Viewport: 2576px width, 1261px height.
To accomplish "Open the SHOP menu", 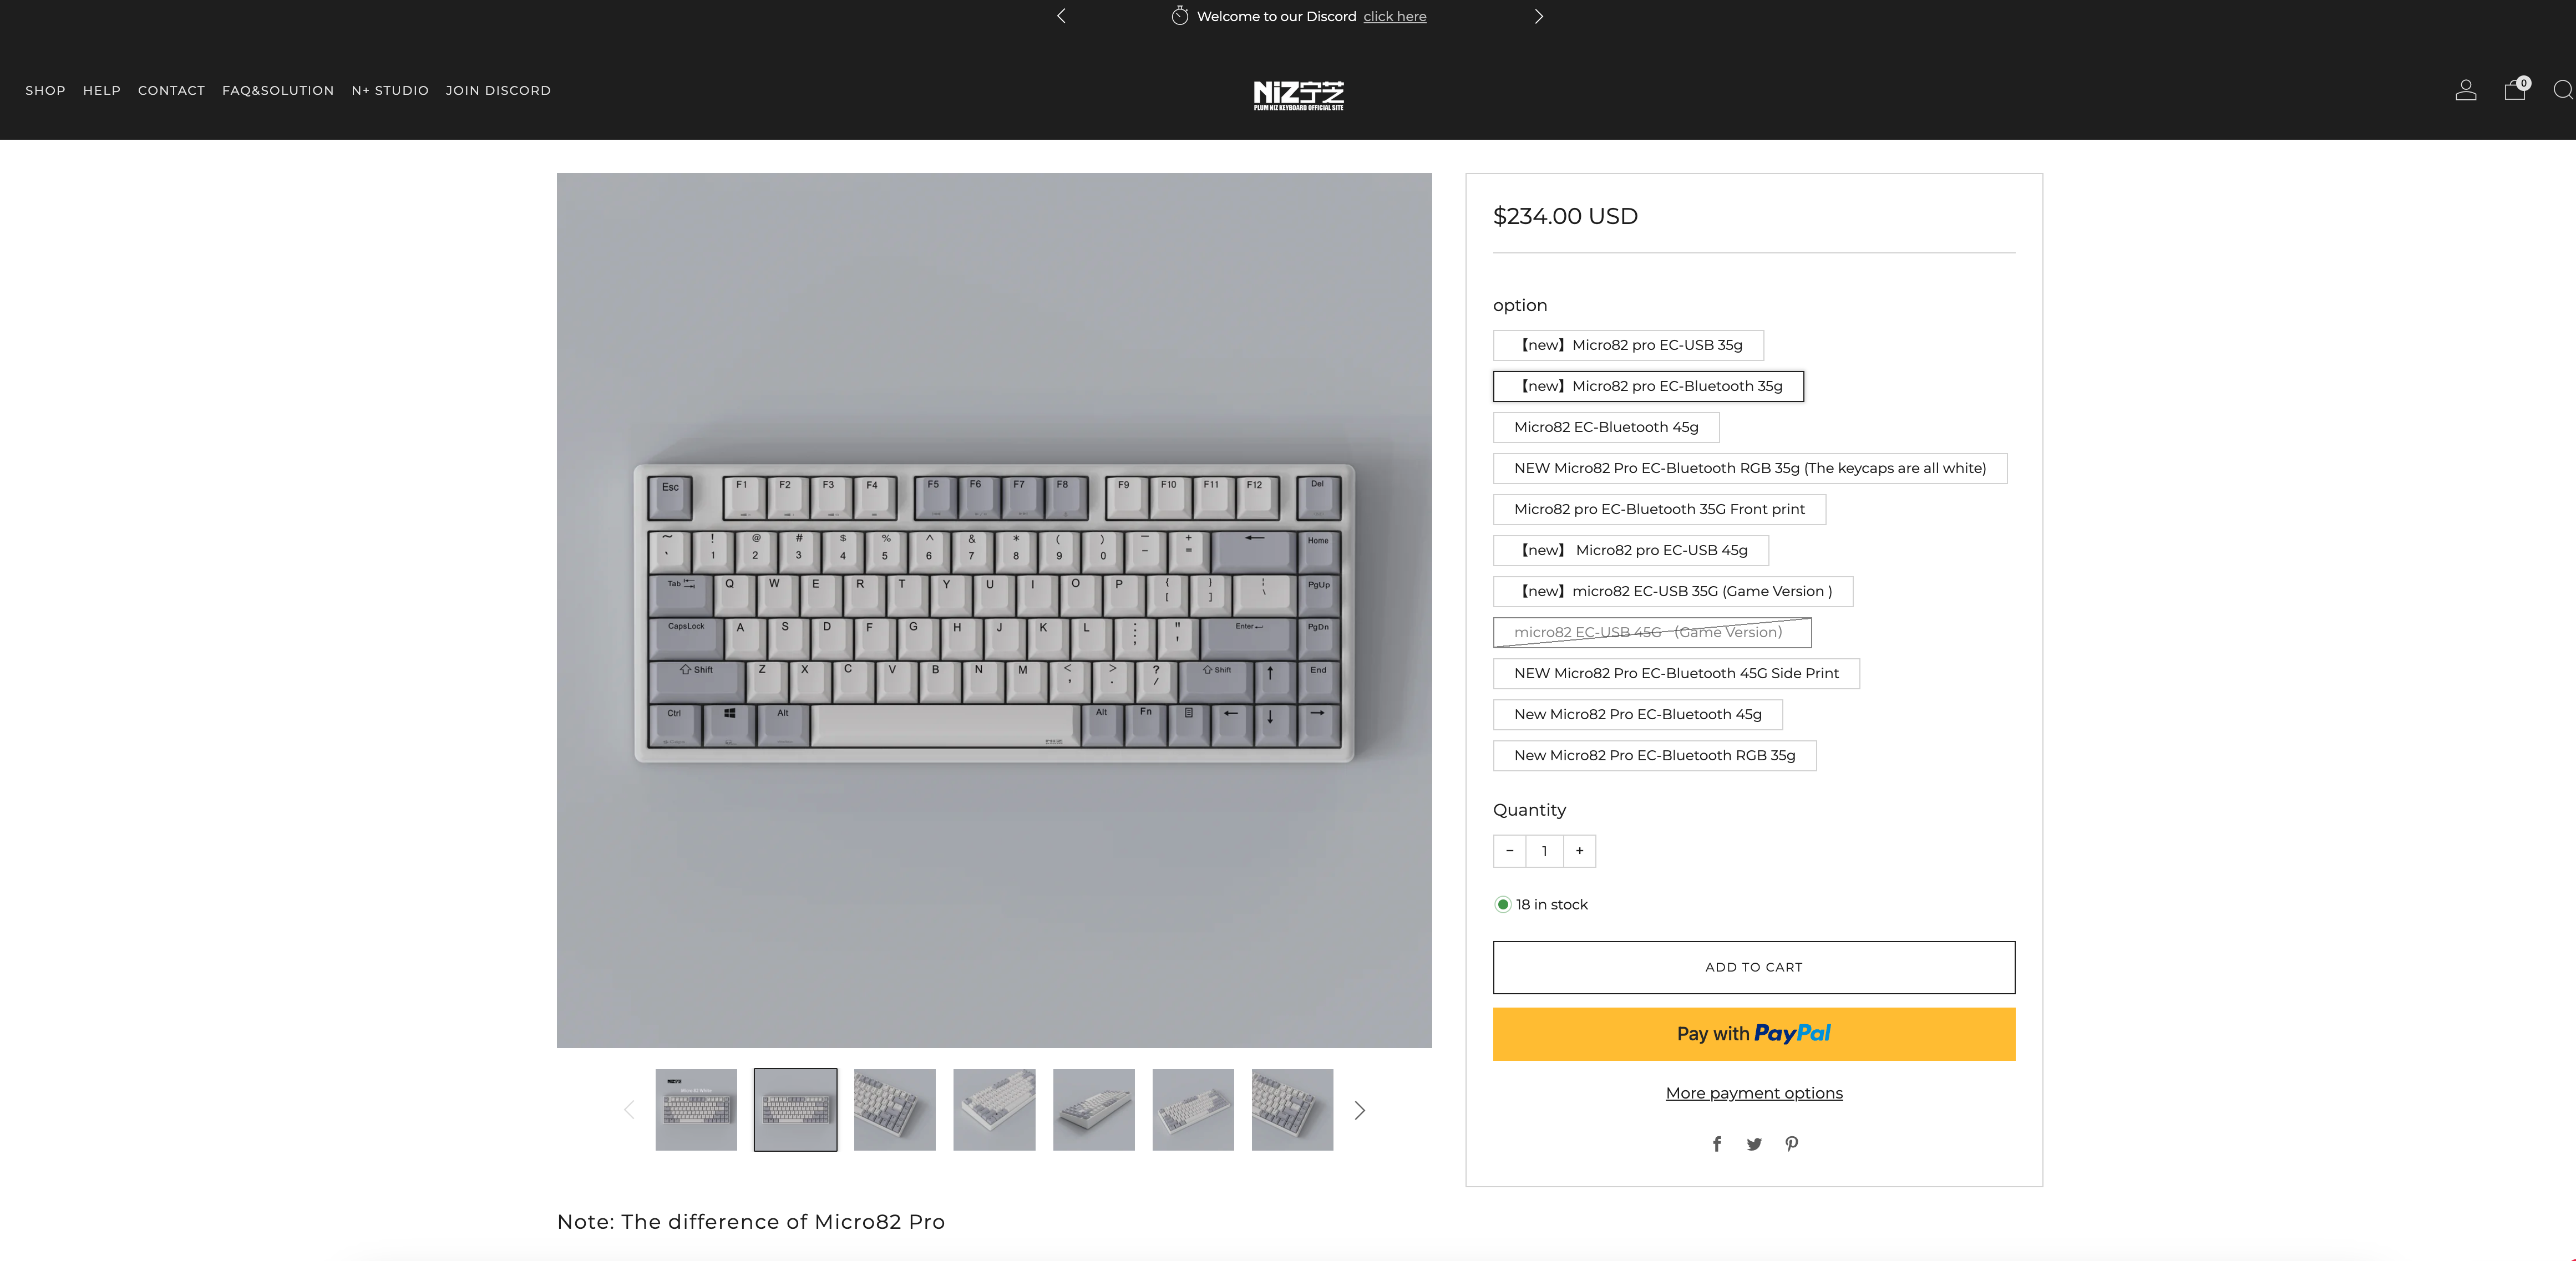I will [45, 90].
